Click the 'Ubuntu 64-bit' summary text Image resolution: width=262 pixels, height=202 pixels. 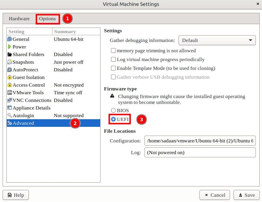pyautogui.click(x=68, y=39)
